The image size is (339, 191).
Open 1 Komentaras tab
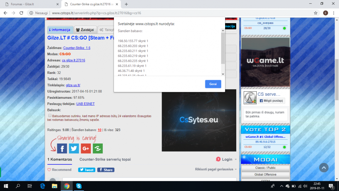pyautogui.click(x=60, y=159)
